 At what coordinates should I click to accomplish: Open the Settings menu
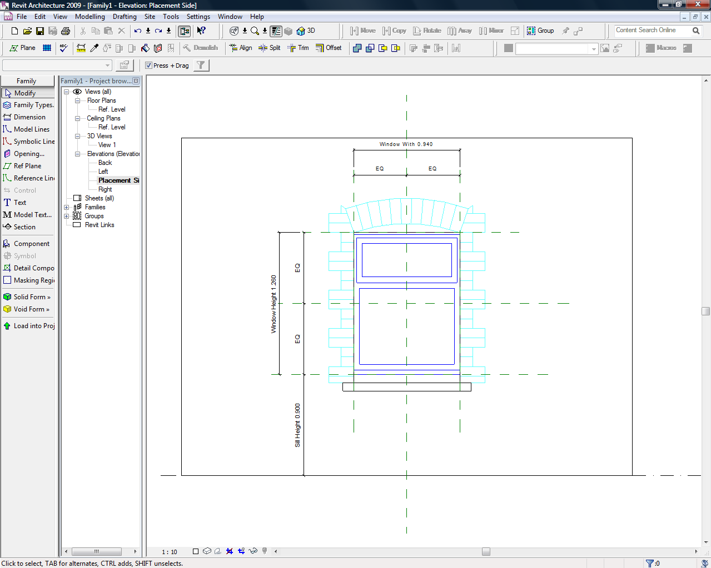(x=198, y=17)
